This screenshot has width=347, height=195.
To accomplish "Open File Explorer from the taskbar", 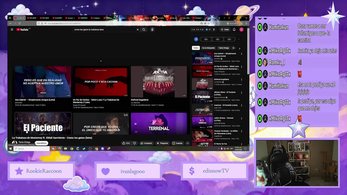I will 65,148.
